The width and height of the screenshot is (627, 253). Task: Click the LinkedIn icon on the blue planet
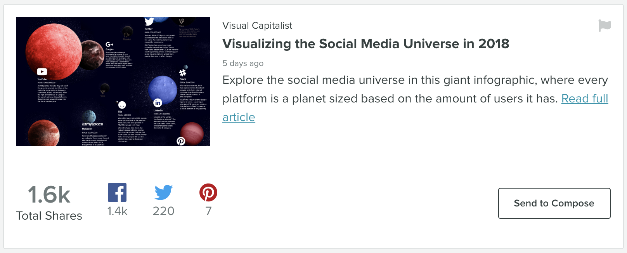click(x=158, y=103)
